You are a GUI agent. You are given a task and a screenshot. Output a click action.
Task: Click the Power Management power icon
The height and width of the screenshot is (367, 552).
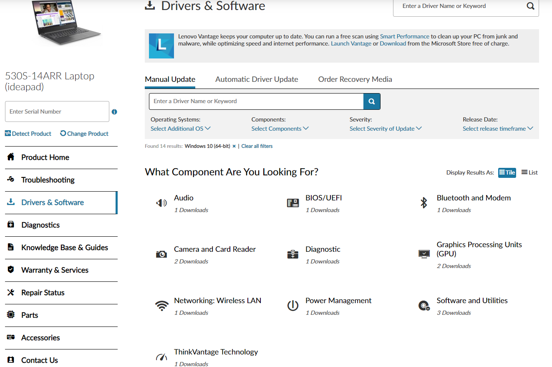click(293, 306)
